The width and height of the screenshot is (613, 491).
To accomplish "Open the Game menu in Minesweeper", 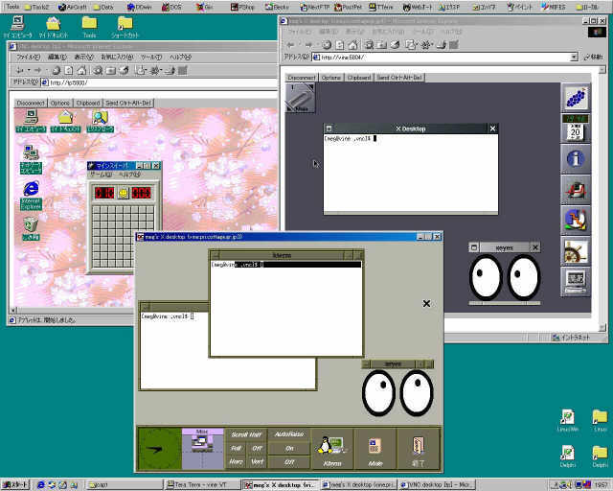I will tap(101, 175).
